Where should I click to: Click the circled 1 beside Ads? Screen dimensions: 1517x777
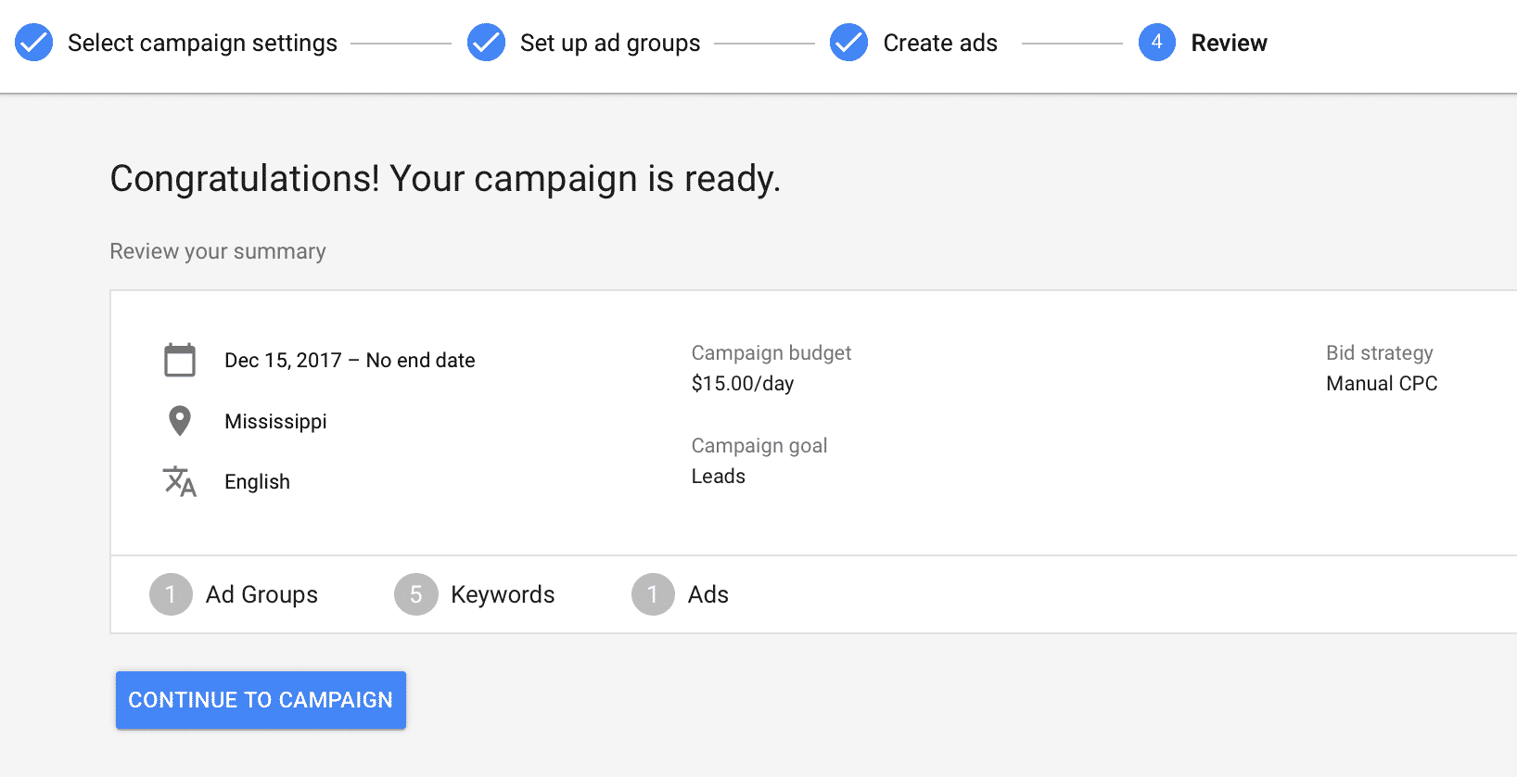tap(653, 594)
